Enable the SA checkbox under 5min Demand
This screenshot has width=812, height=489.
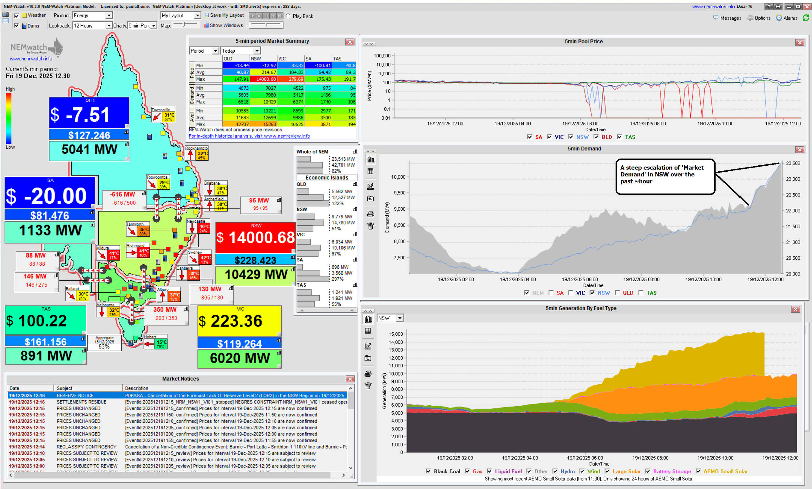coord(551,293)
